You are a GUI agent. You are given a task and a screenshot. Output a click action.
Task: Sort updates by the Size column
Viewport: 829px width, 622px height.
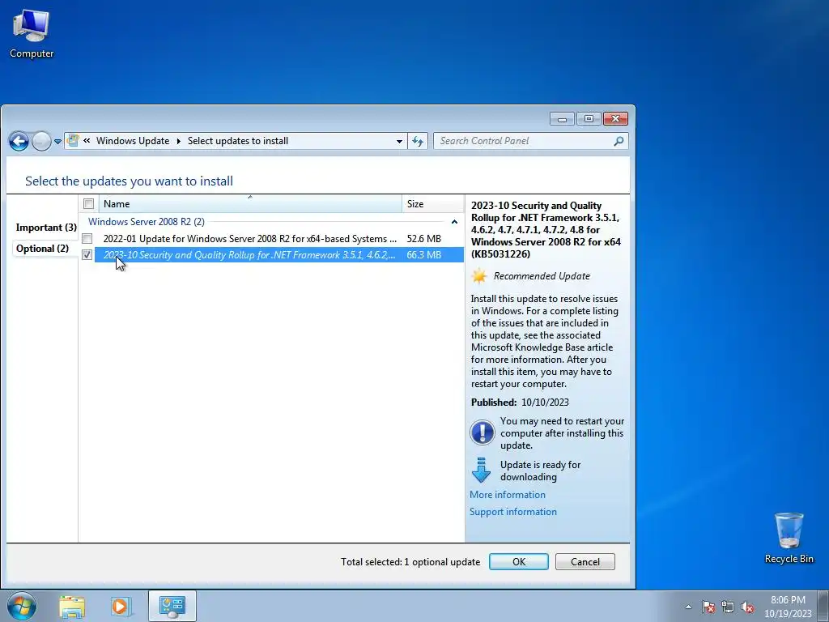click(432, 203)
